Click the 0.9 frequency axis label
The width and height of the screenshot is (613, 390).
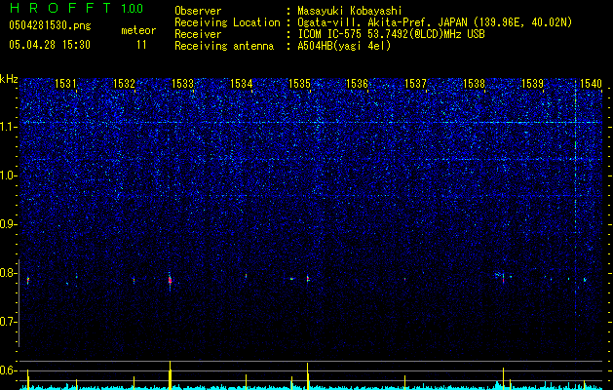(x=8, y=224)
